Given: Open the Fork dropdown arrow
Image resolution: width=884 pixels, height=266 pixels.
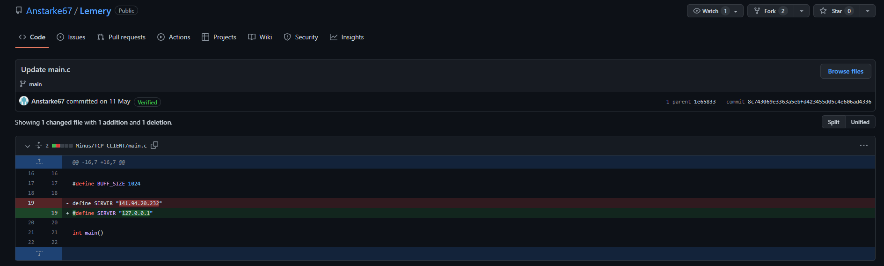Looking at the screenshot, I should pyautogui.click(x=802, y=11).
